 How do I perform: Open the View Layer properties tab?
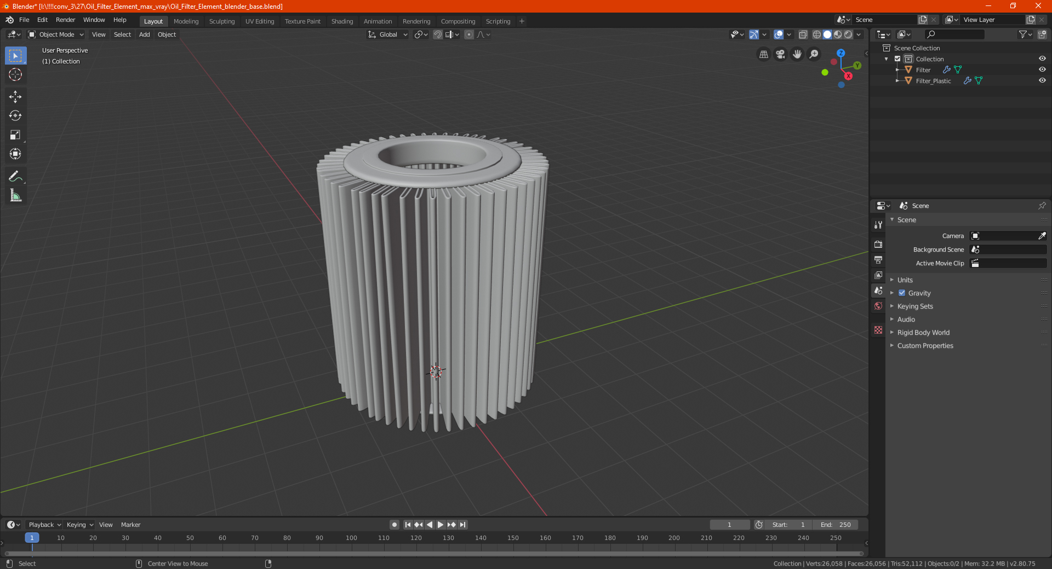878,275
